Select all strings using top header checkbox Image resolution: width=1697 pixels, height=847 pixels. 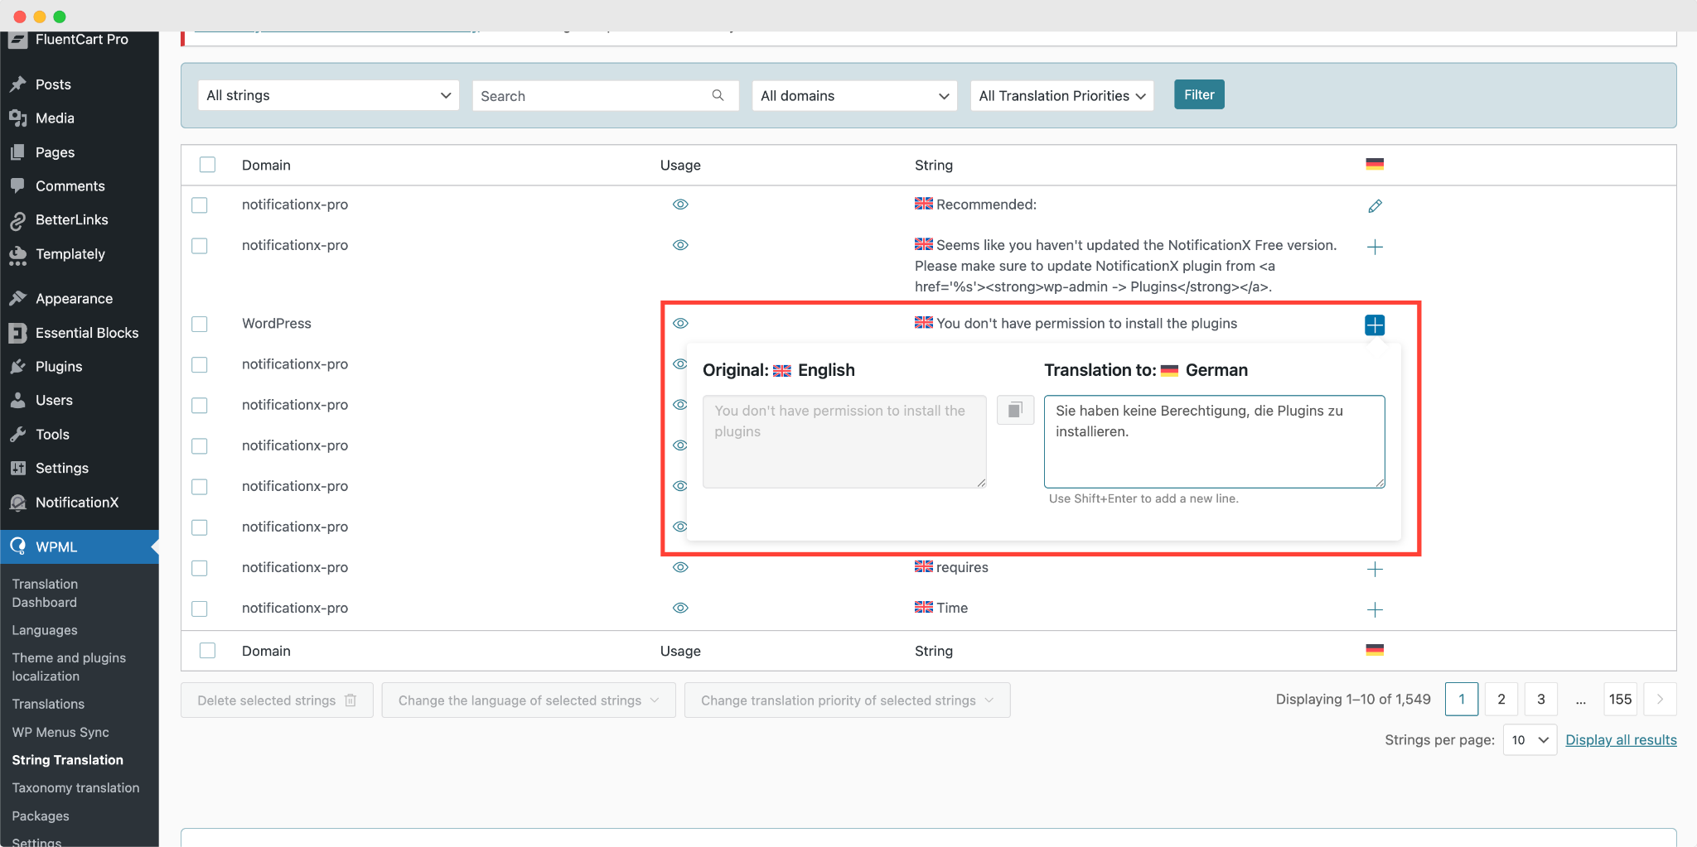pyautogui.click(x=207, y=165)
